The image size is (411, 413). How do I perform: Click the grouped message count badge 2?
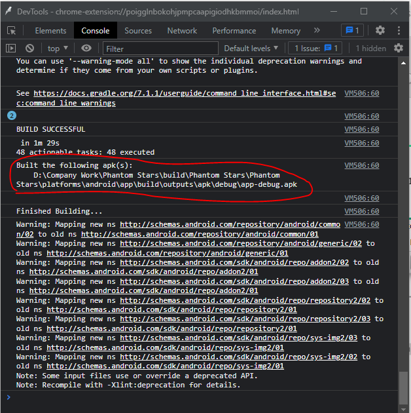12,115
